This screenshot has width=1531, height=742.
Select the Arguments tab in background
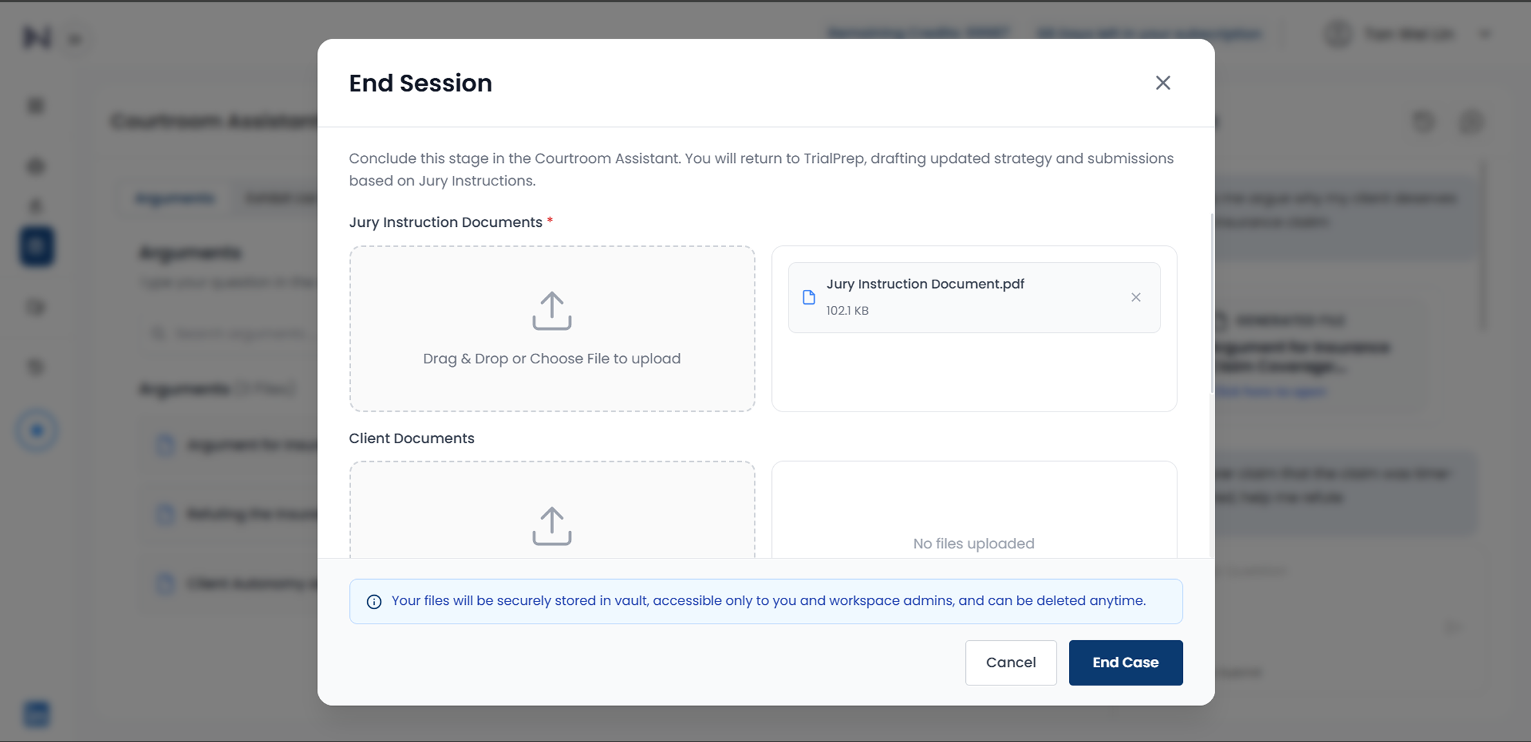[175, 198]
